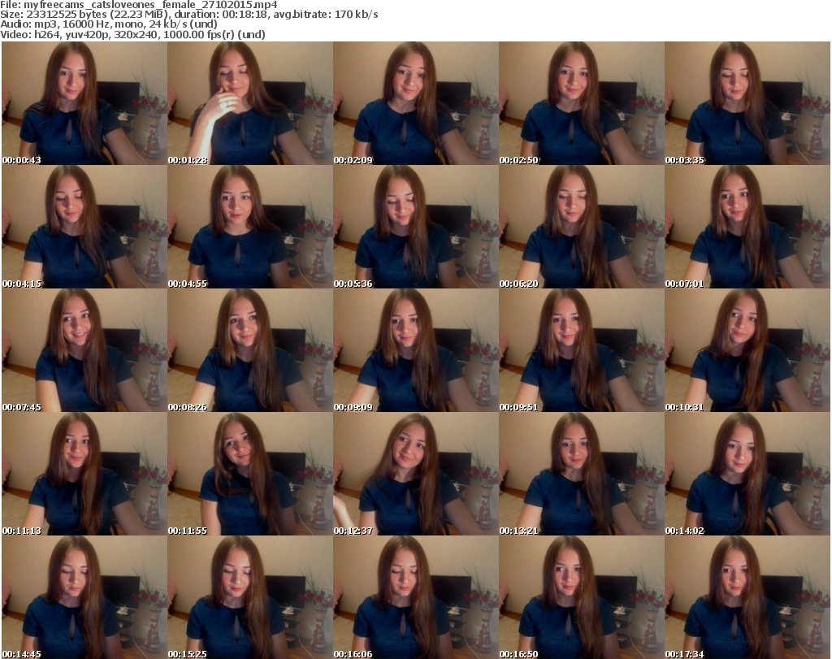
Task: Select the thumbnail at 00:15:25
Action: (250, 597)
